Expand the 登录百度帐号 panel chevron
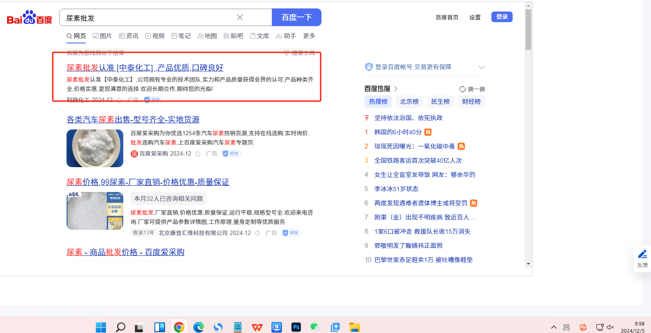The width and height of the screenshot is (651, 333). pyautogui.click(x=482, y=67)
